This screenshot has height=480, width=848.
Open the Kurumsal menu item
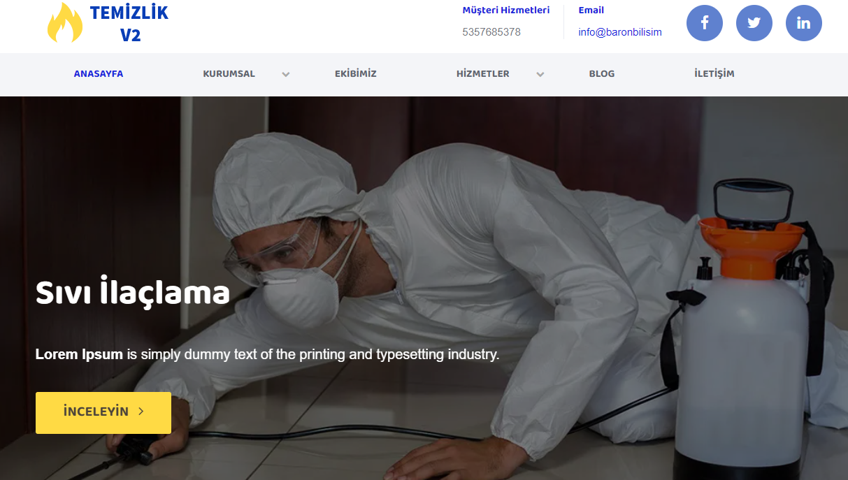click(x=229, y=73)
